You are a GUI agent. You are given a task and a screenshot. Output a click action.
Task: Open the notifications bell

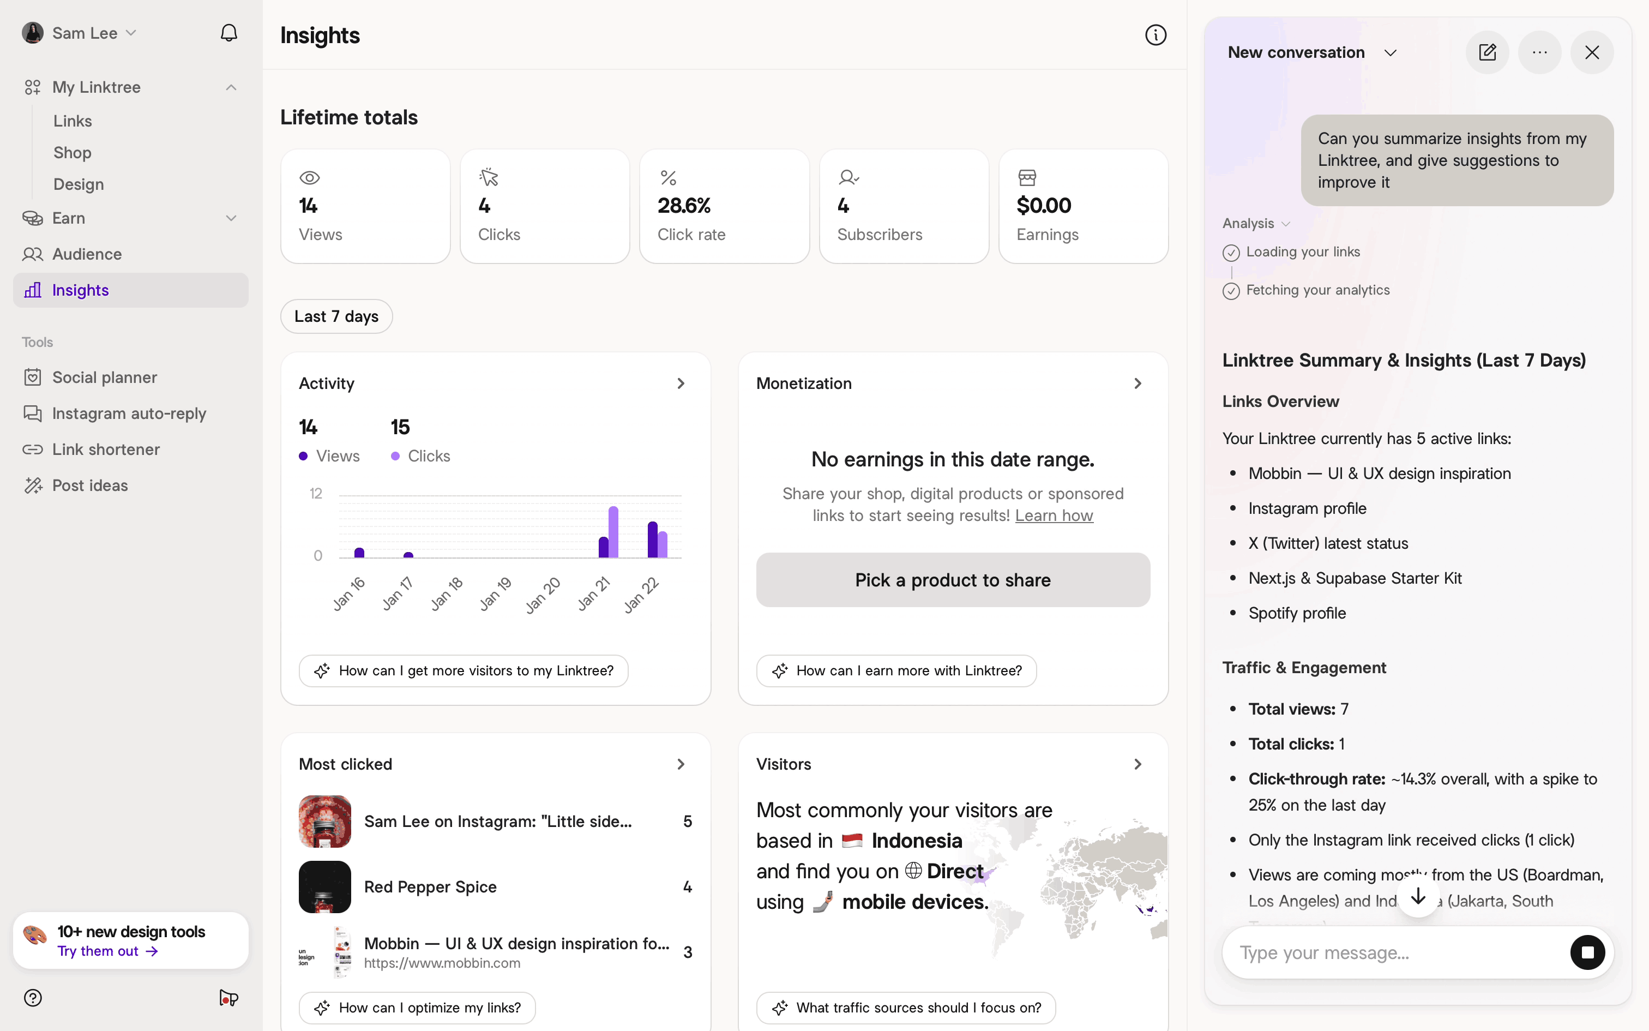point(229,33)
